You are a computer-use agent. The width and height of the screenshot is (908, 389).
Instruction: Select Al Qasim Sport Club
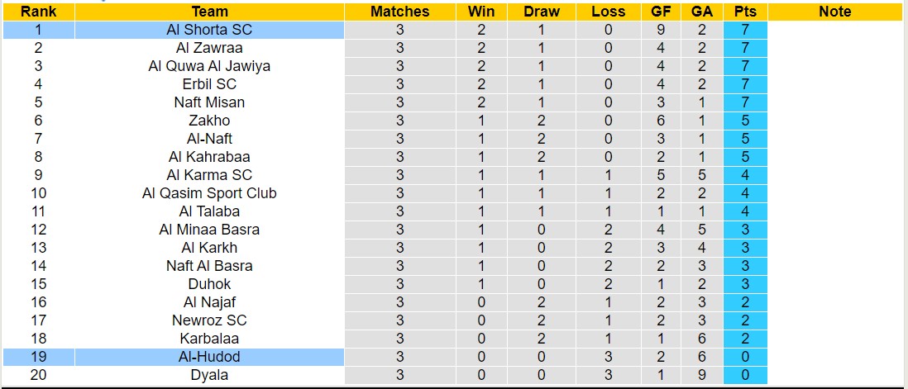click(209, 193)
